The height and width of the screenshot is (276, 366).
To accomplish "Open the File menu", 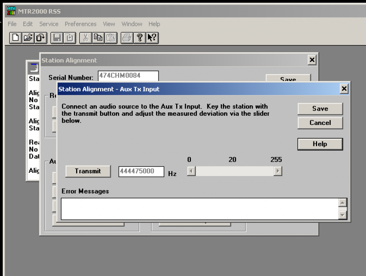I will [x=12, y=24].
